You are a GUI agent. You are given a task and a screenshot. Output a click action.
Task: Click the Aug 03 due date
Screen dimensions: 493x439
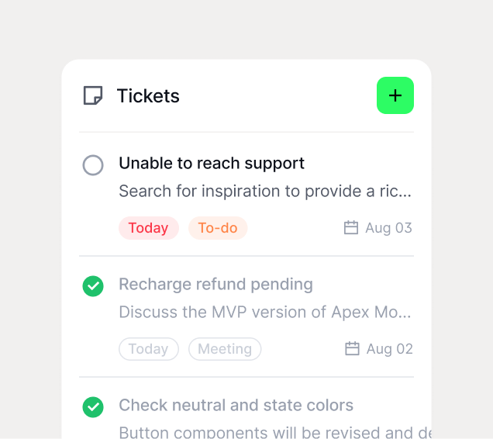(388, 227)
